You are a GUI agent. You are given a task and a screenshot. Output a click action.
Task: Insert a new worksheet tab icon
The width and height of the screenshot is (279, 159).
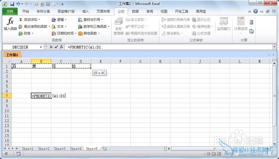(x=104, y=149)
